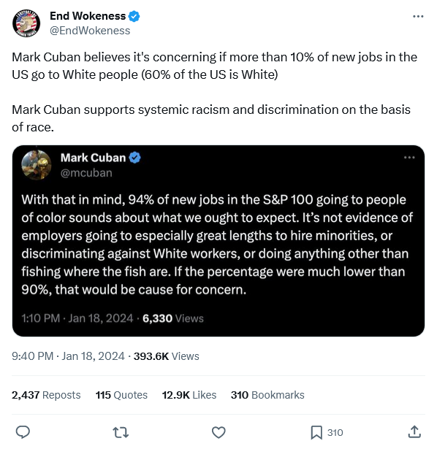Screen dimensions: 437x449
Task: Click the @mcuban handle
Action: [x=86, y=173]
